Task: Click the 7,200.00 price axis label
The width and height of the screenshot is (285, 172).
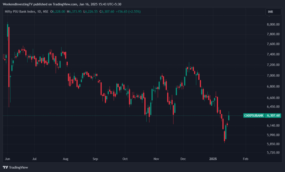Action: [x=273, y=65]
